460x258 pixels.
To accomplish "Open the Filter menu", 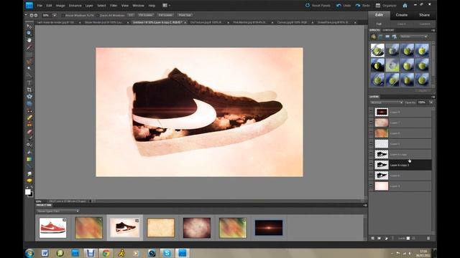I will 114,6.
